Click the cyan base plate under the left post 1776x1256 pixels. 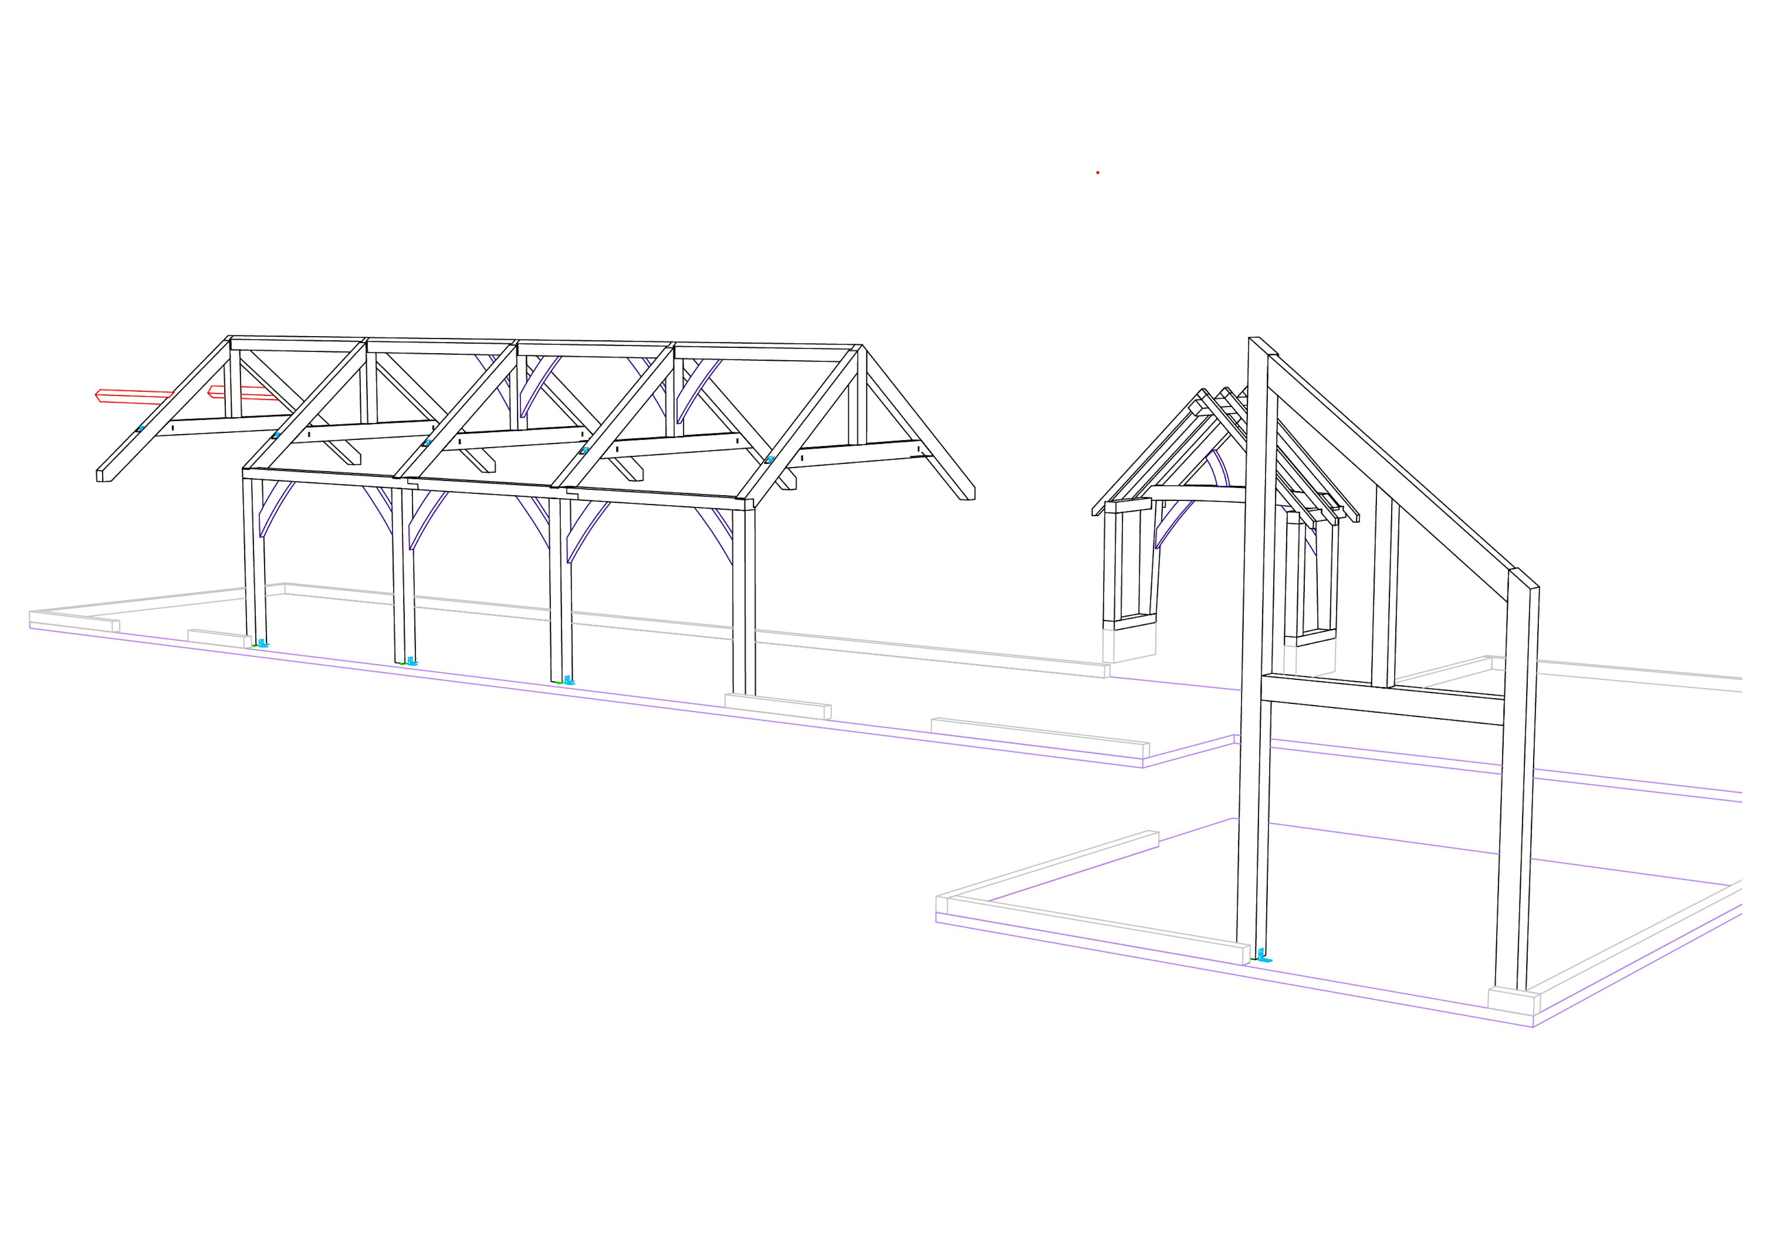click(x=262, y=643)
